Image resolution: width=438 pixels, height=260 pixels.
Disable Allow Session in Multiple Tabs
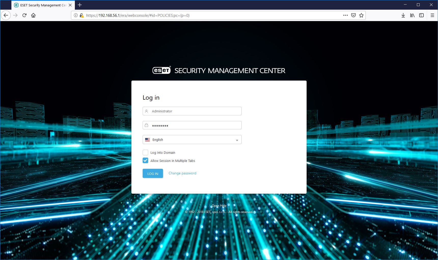point(145,160)
